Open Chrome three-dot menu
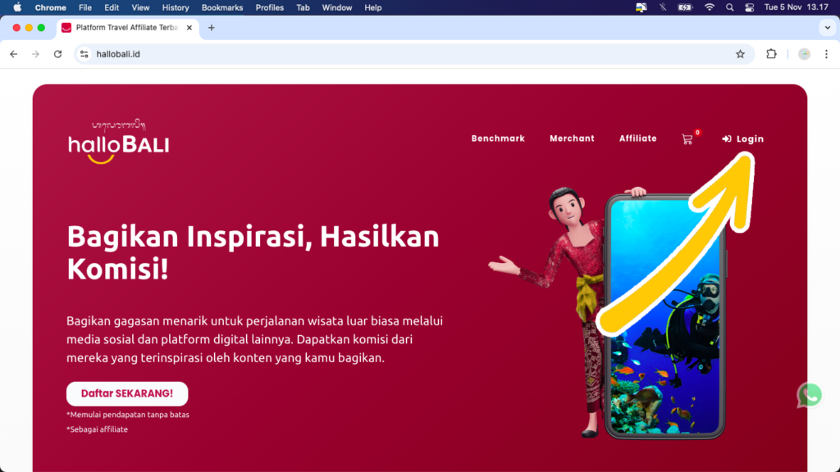 827,54
